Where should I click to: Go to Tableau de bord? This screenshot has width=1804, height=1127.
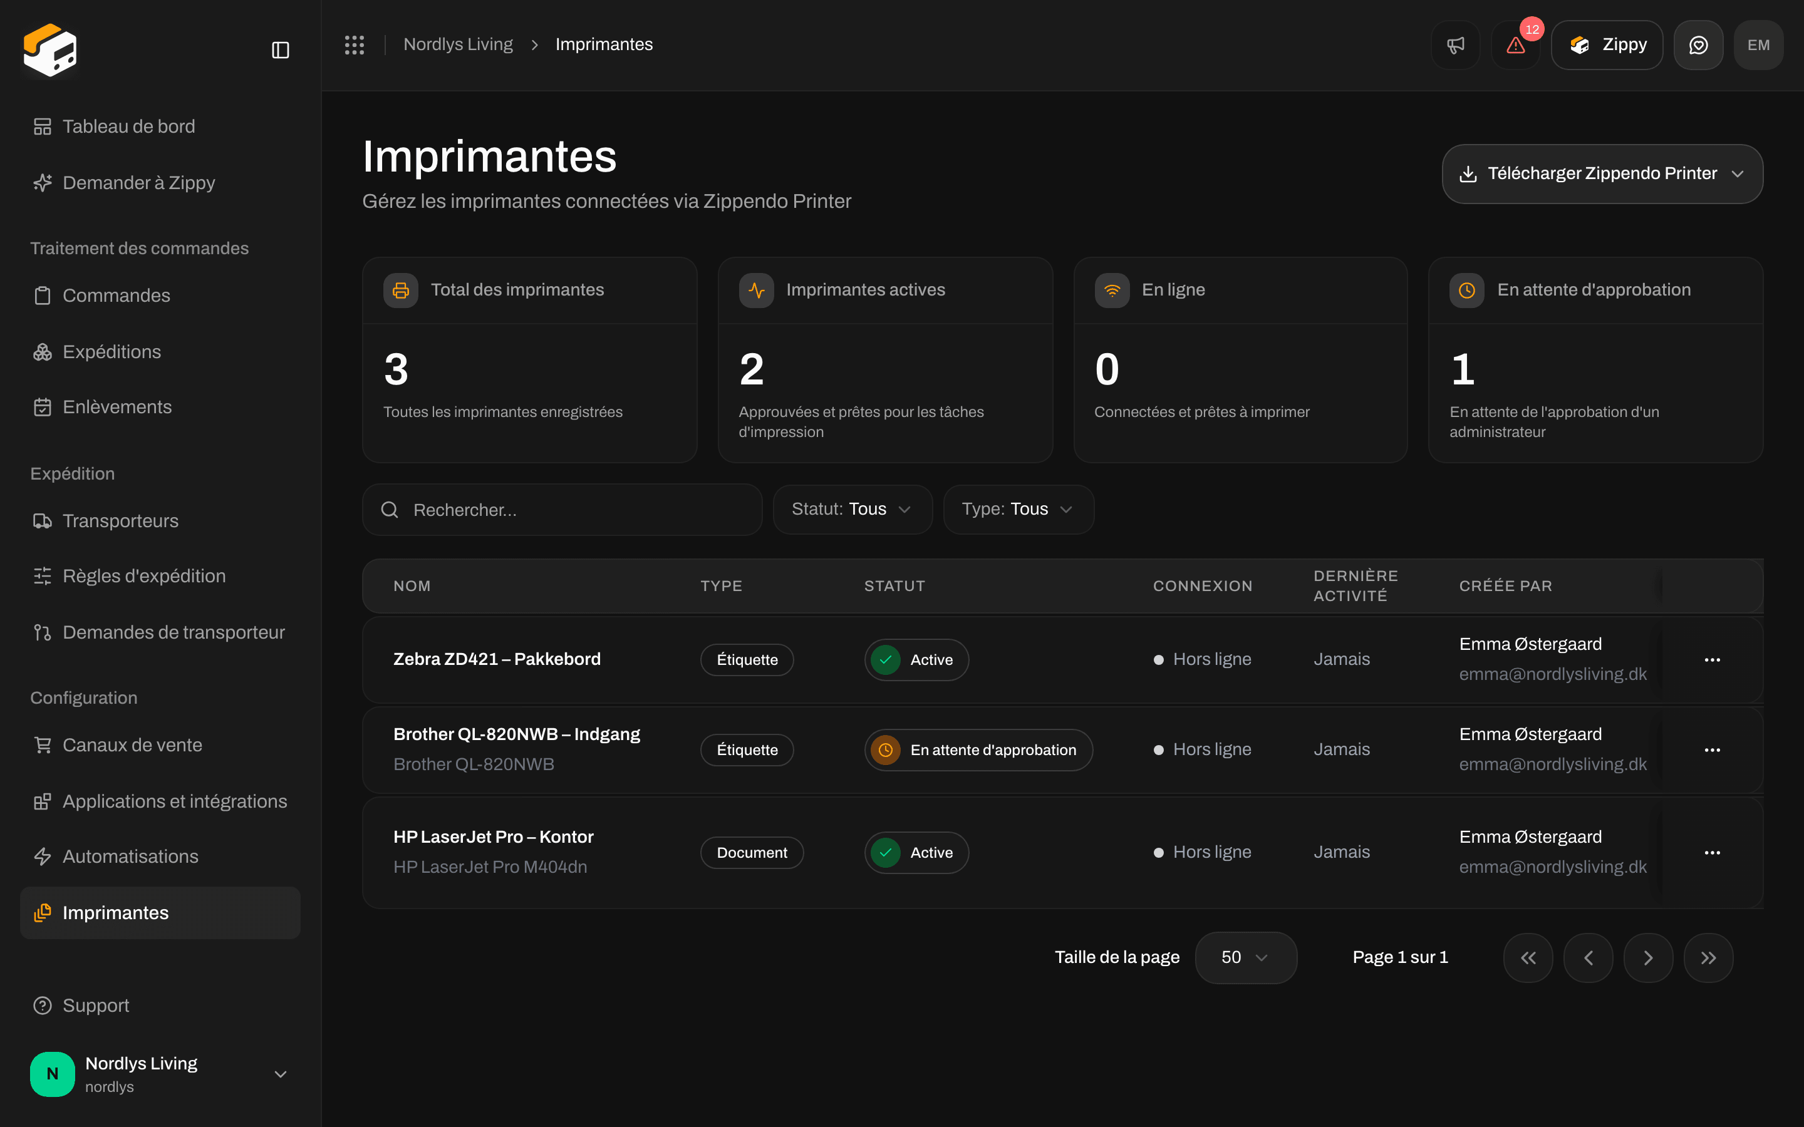(x=160, y=126)
